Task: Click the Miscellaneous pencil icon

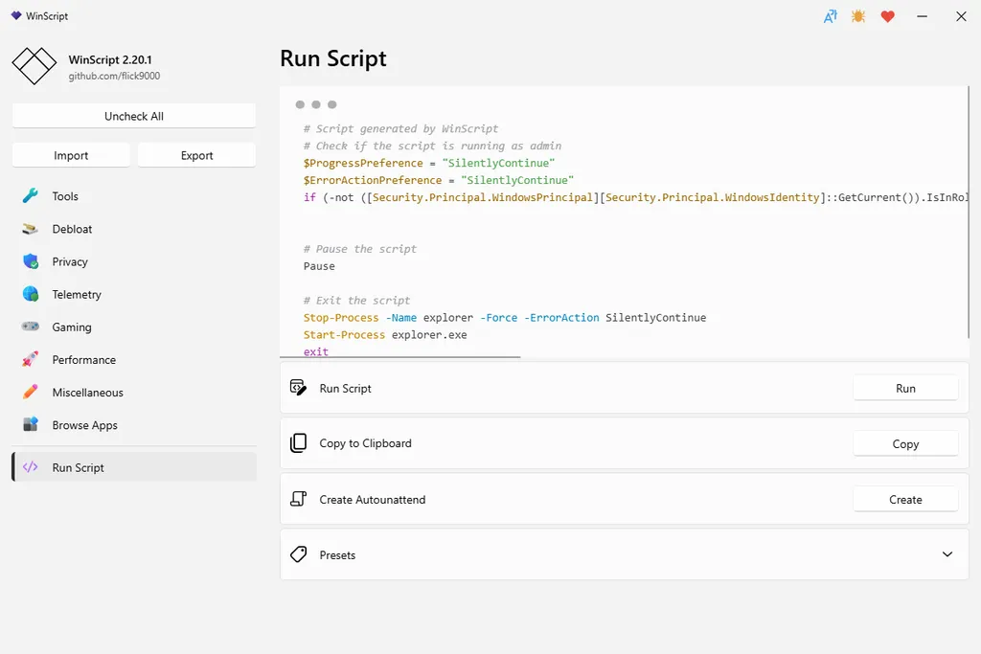Action: pyautogui.click(x=30, y=392)
